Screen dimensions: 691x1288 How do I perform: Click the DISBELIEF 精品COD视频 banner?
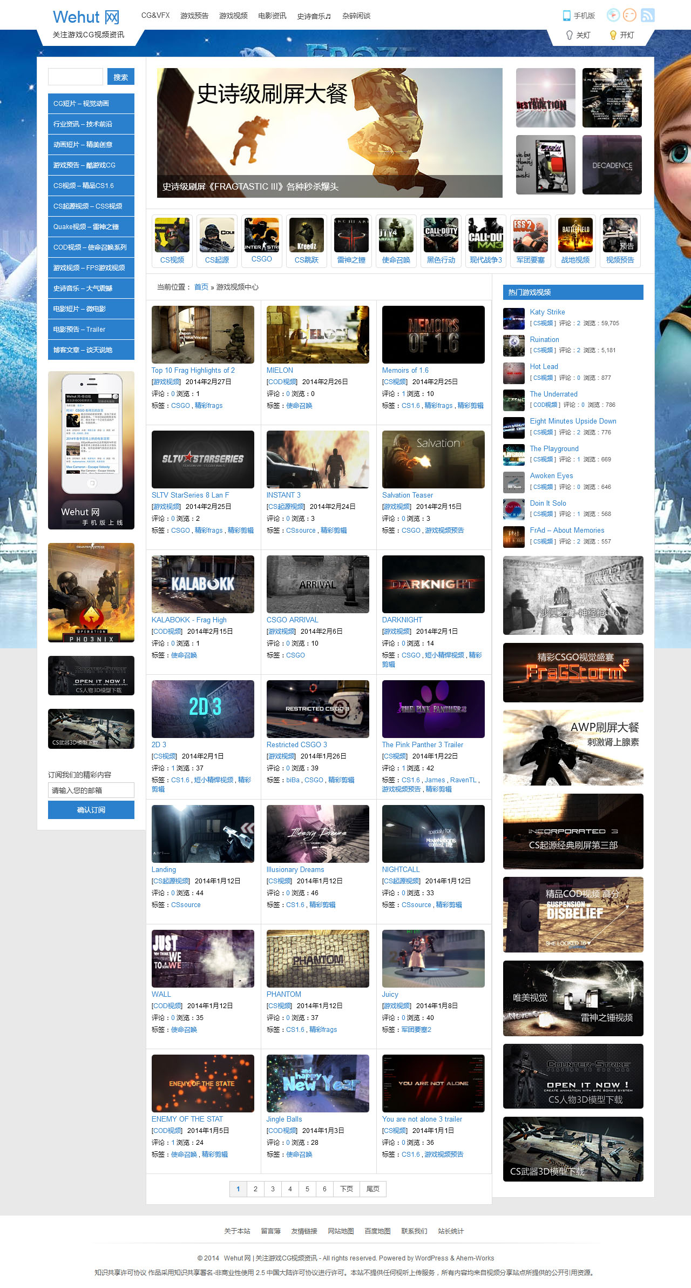573,915
